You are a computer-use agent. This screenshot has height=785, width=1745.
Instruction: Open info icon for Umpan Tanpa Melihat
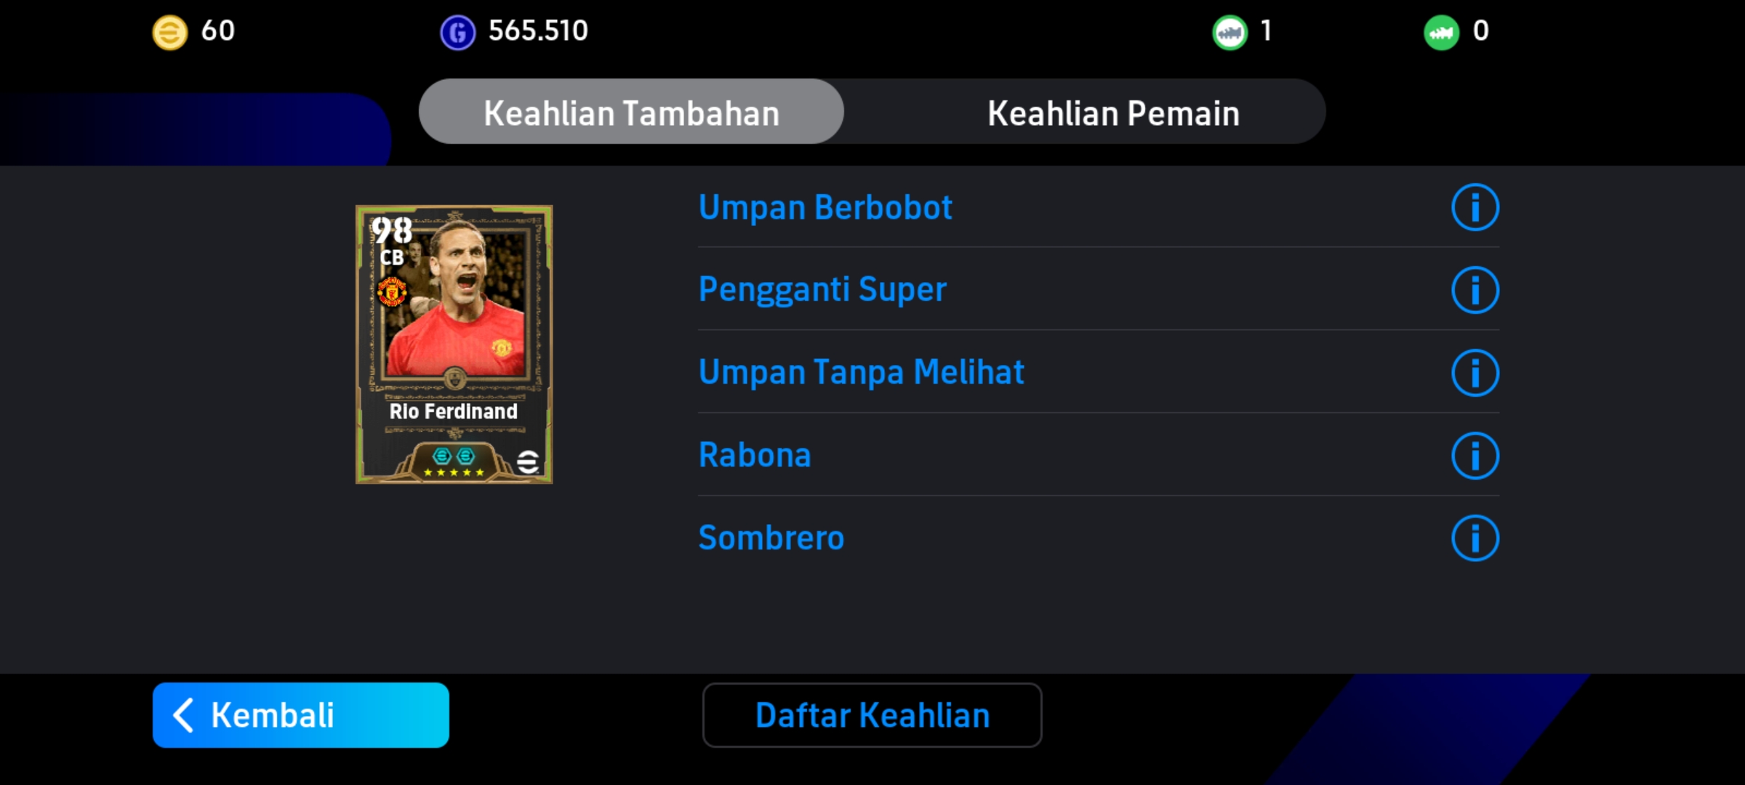pyautogui.click(x=1475, y=373)
